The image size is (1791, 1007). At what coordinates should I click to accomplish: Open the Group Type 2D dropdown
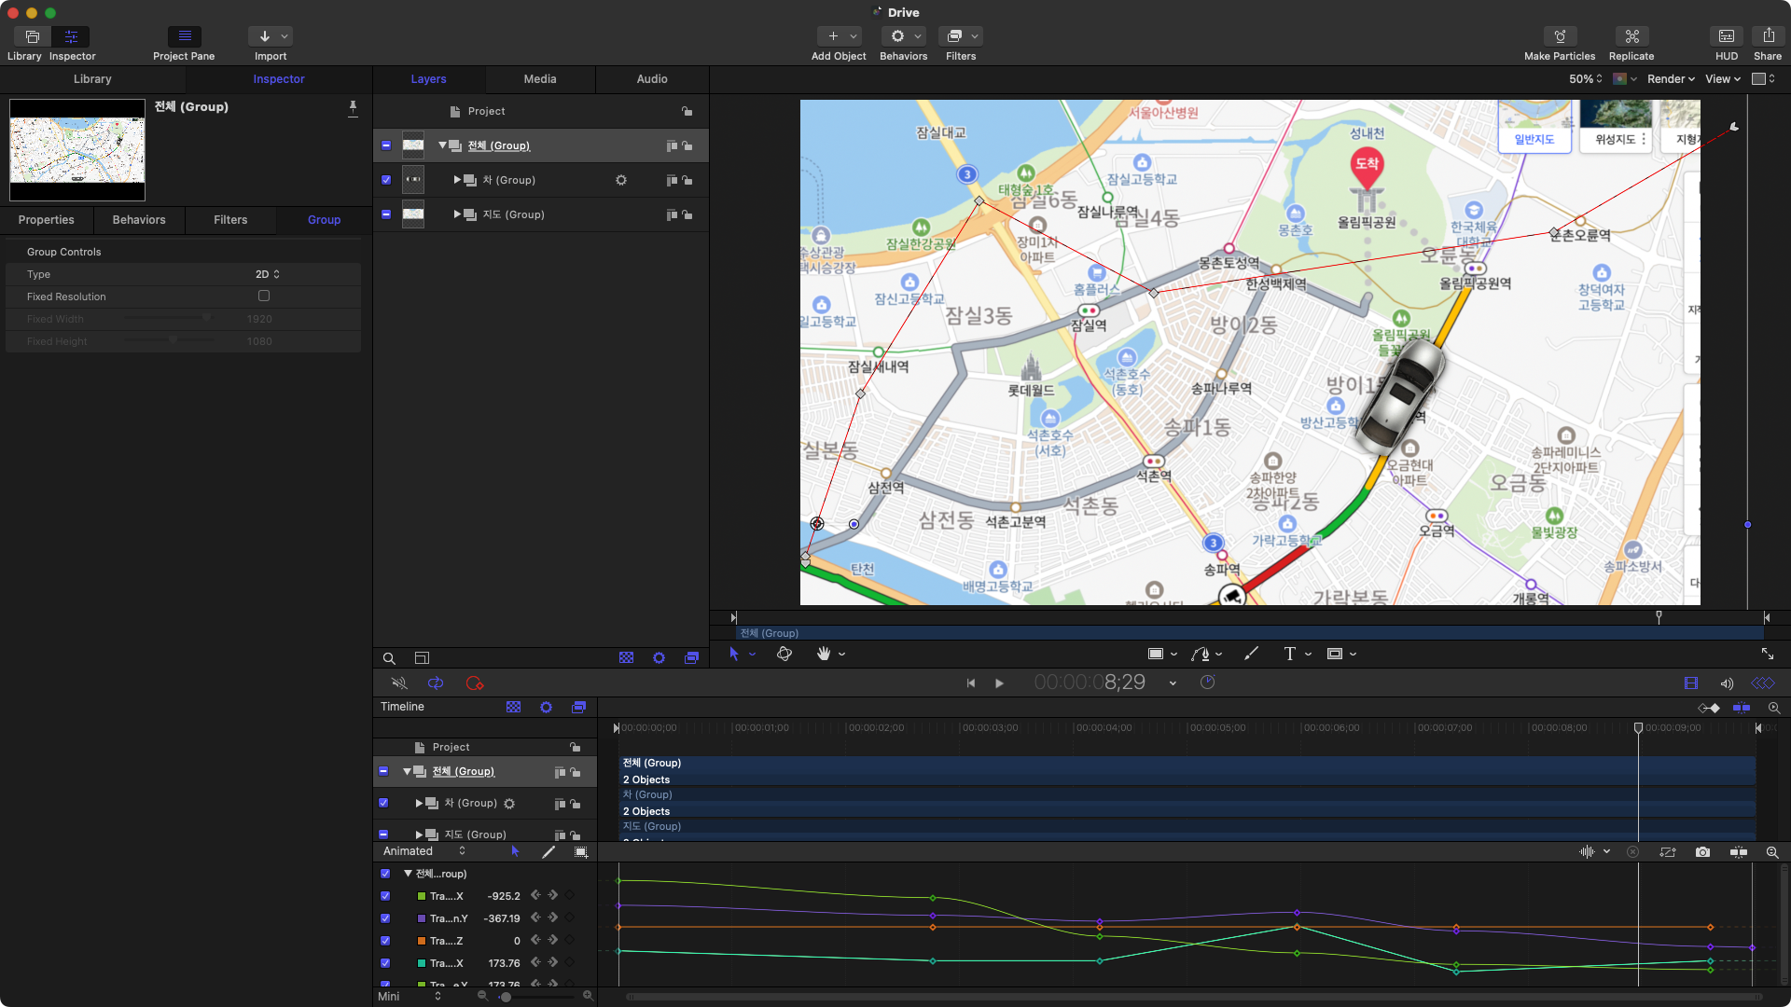(x=268, y=274)
